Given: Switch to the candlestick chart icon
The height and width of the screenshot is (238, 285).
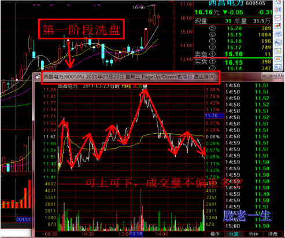Looking at the screenshot, I should (x=277, y=26).
